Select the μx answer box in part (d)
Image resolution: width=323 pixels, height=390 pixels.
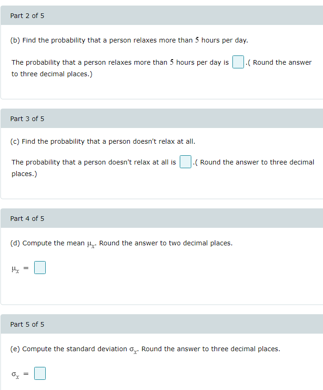40,267
